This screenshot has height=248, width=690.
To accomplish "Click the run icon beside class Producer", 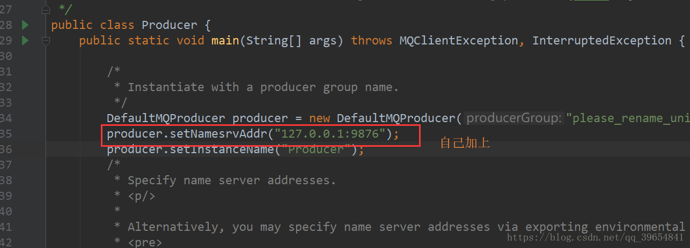I will 25,25.
